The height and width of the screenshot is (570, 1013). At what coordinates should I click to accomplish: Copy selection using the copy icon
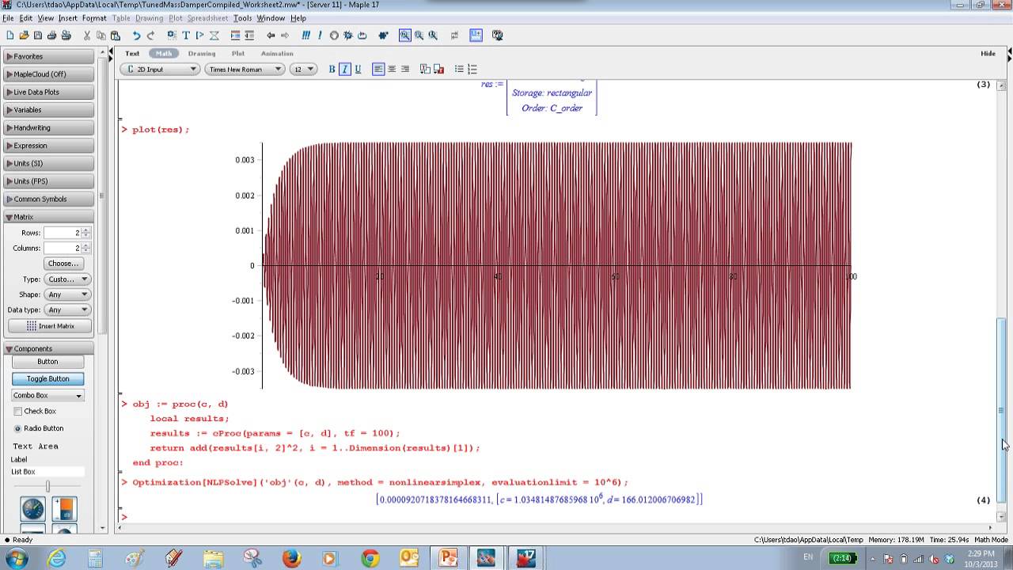[101, 35]
